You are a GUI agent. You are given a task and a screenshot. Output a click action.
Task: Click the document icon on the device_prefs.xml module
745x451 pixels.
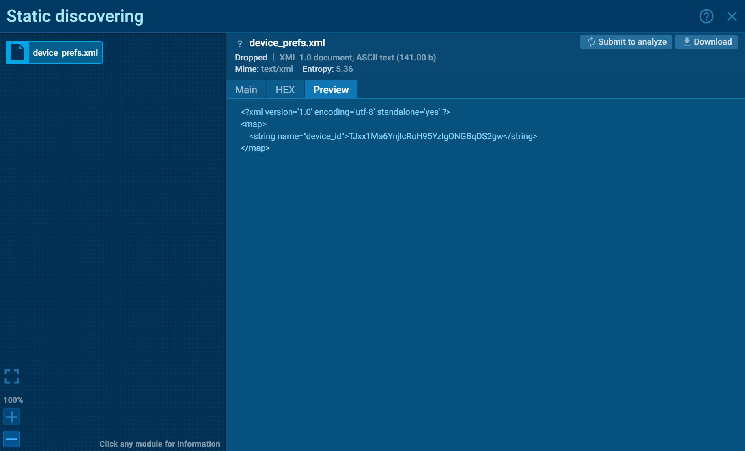(x=17, y=53)
